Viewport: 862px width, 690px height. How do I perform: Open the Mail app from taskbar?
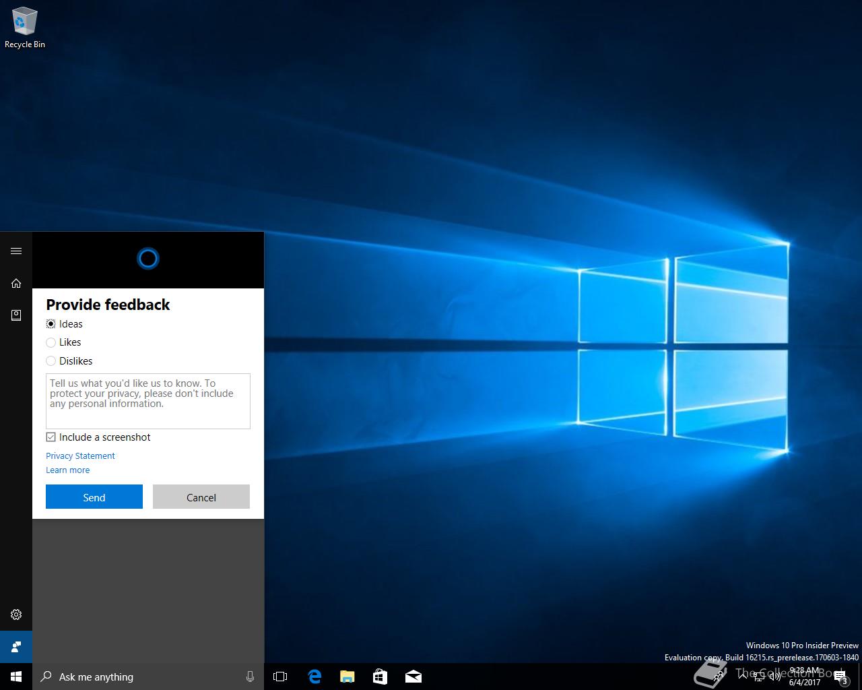(x=413, y=677)
